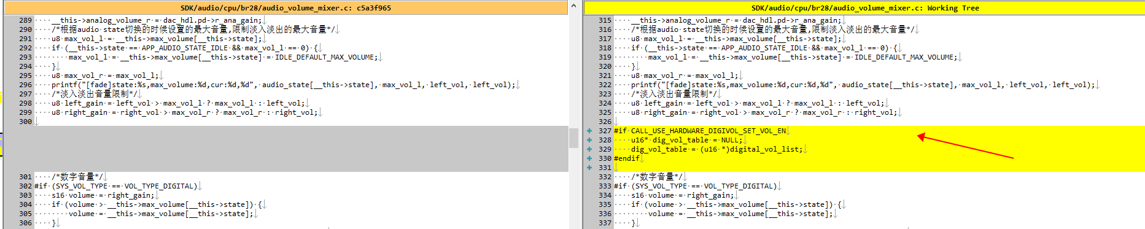
Task: Click left pane line 302 '#if (SYS_VOL_TYPE == VOL_TYPE_DIGITAL)'
Action: click(116, 186)
